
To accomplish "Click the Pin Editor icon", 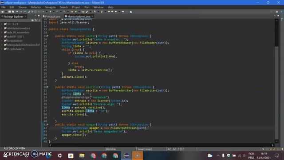I will coord(131,12).
